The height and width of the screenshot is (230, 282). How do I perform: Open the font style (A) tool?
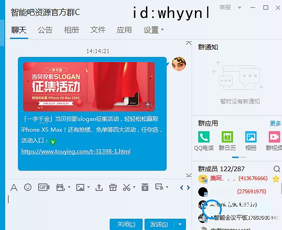(14, 188)
